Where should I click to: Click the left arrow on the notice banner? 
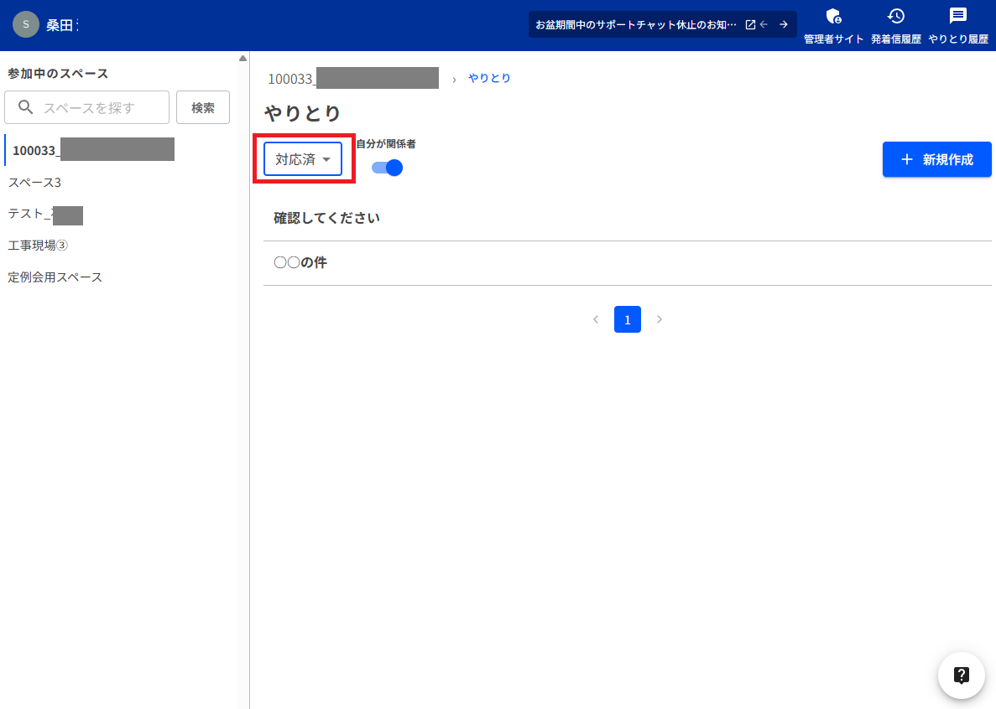763,24
